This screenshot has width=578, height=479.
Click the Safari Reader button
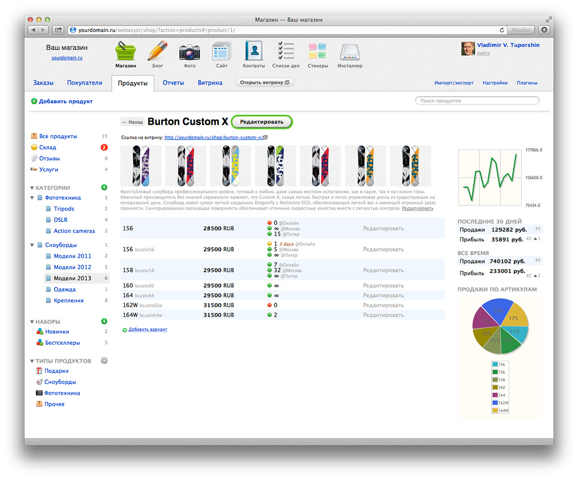[x=520, y=30]
